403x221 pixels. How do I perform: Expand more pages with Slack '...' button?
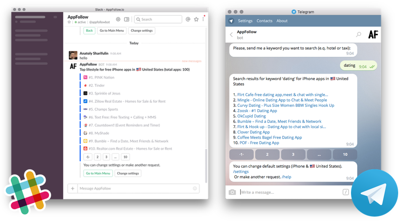115,157
